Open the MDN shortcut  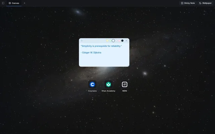125,86
